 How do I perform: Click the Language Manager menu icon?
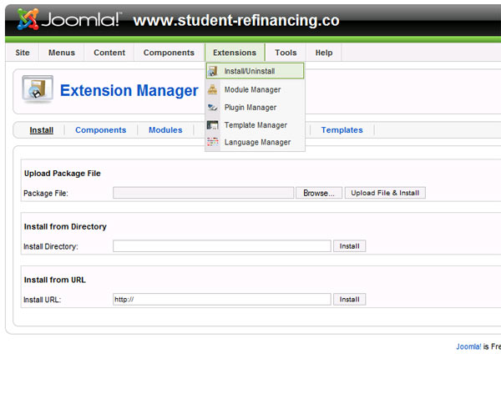pos(212,142)
